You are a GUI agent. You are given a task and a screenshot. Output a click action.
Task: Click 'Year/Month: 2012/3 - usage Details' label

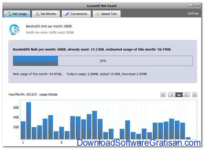point(33,94)
